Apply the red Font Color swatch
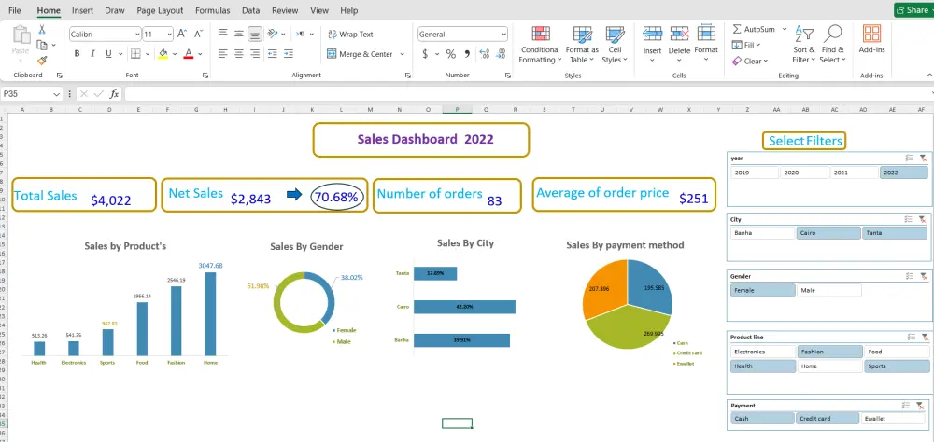 point(189,54)
